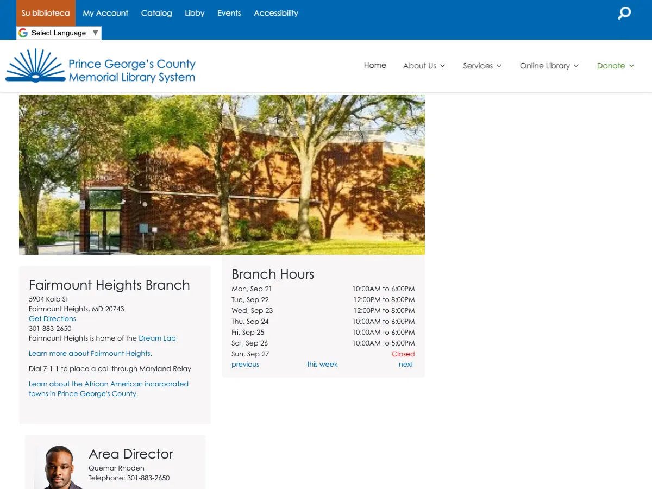Click the Google G translate icon

click(23, 33)
